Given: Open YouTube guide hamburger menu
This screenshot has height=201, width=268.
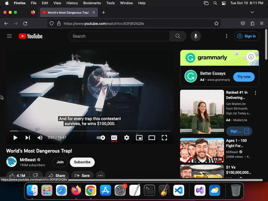Looking at the screenshot, I should pyautogui.click(x=9, y=36).
